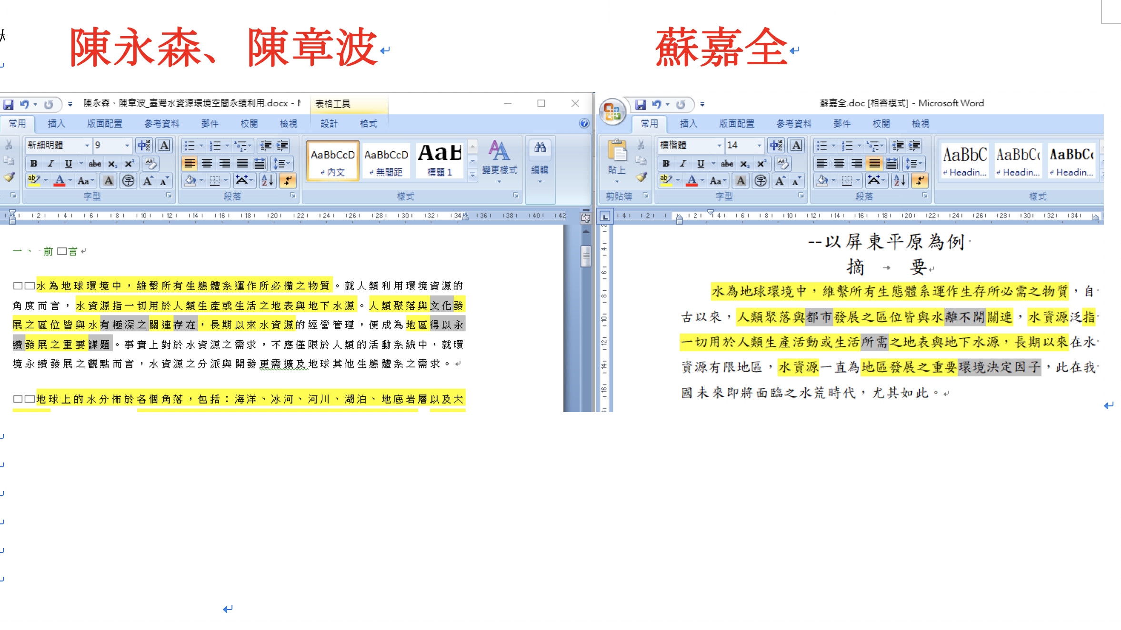Apply 標題 1 style in left window

point(440,160)
